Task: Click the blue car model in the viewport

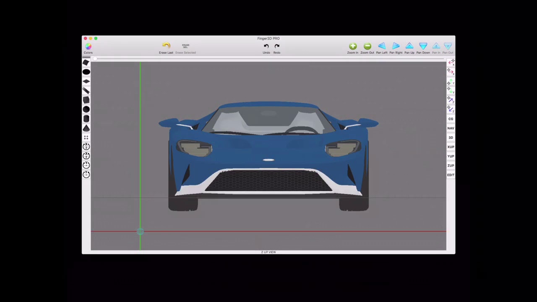Action: pos(268,156)
